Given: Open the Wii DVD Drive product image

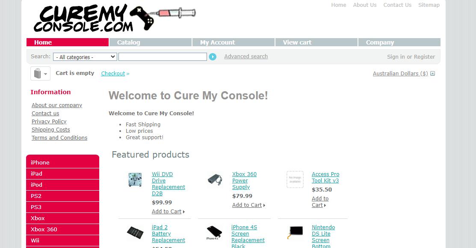Looking at the screenshot, I should click(x=135, y=179).
